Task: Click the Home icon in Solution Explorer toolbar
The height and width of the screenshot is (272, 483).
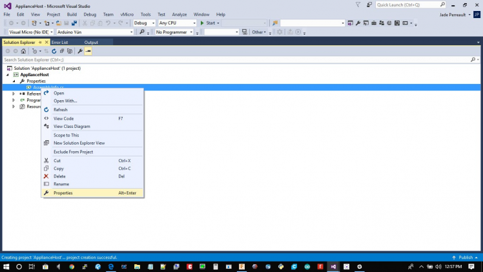Action: coord(23,51)
